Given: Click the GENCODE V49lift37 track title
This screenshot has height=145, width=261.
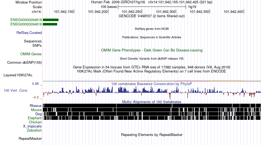Looking at the screenshot, I should (x=152, y=16).
